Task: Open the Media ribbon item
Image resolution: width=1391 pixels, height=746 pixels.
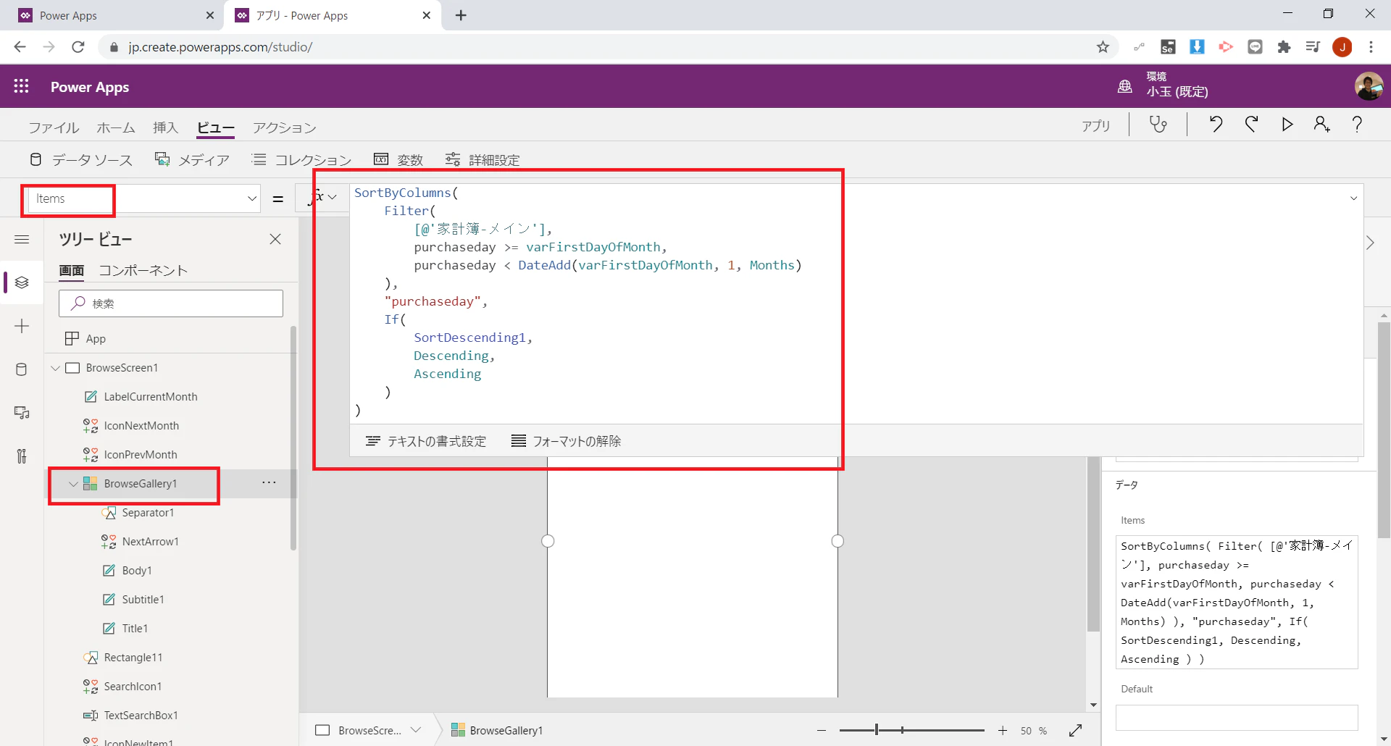Action: (x=193, y=159)
